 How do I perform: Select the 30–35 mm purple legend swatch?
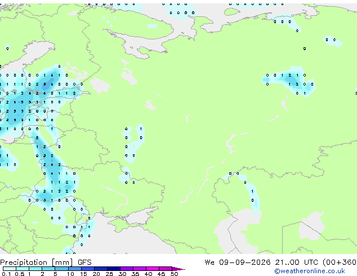point(126,269)
